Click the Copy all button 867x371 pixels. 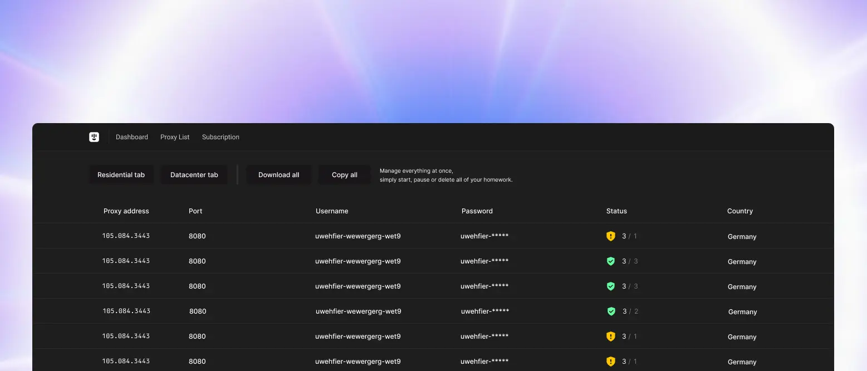coord(344,174)
